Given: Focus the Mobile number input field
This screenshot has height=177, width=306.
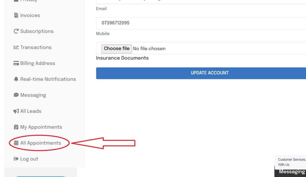Looking at the screenshot, I should click(x=201, y=23).
